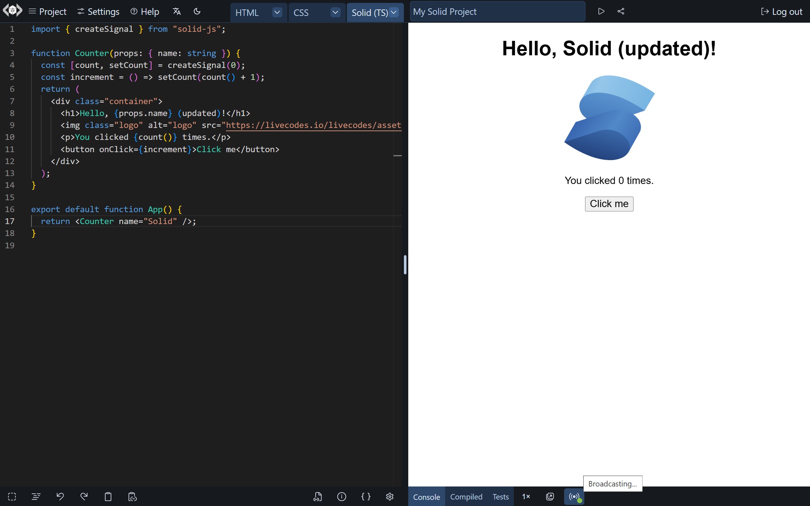Expand the CSS editor dropdown arrow
The image size is (810, 506).
tap(335, 13)
